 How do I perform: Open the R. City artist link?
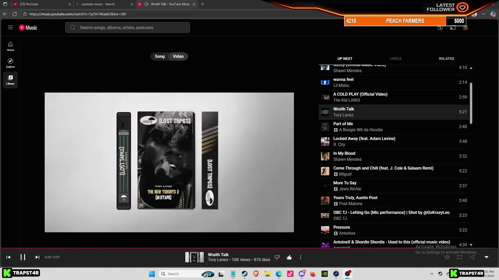click(339, 145)
